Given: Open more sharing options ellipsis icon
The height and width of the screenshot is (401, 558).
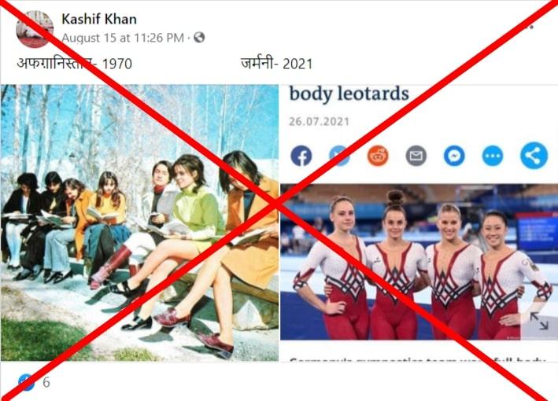Looking at the screenshot, I should tap(493, 156).
